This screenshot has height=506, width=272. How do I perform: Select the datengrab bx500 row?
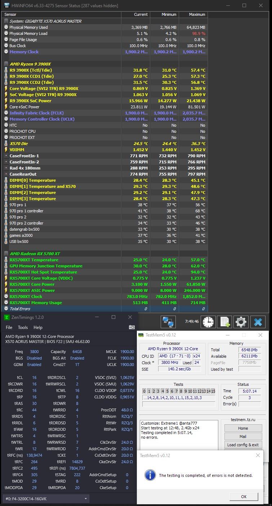coord(104,229)
